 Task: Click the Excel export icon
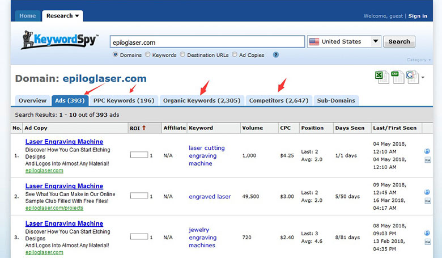pyautogui.click(x=381, y=77)
